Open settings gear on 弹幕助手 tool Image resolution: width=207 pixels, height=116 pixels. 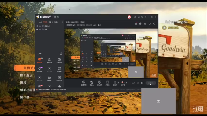[x=42, y=58]
